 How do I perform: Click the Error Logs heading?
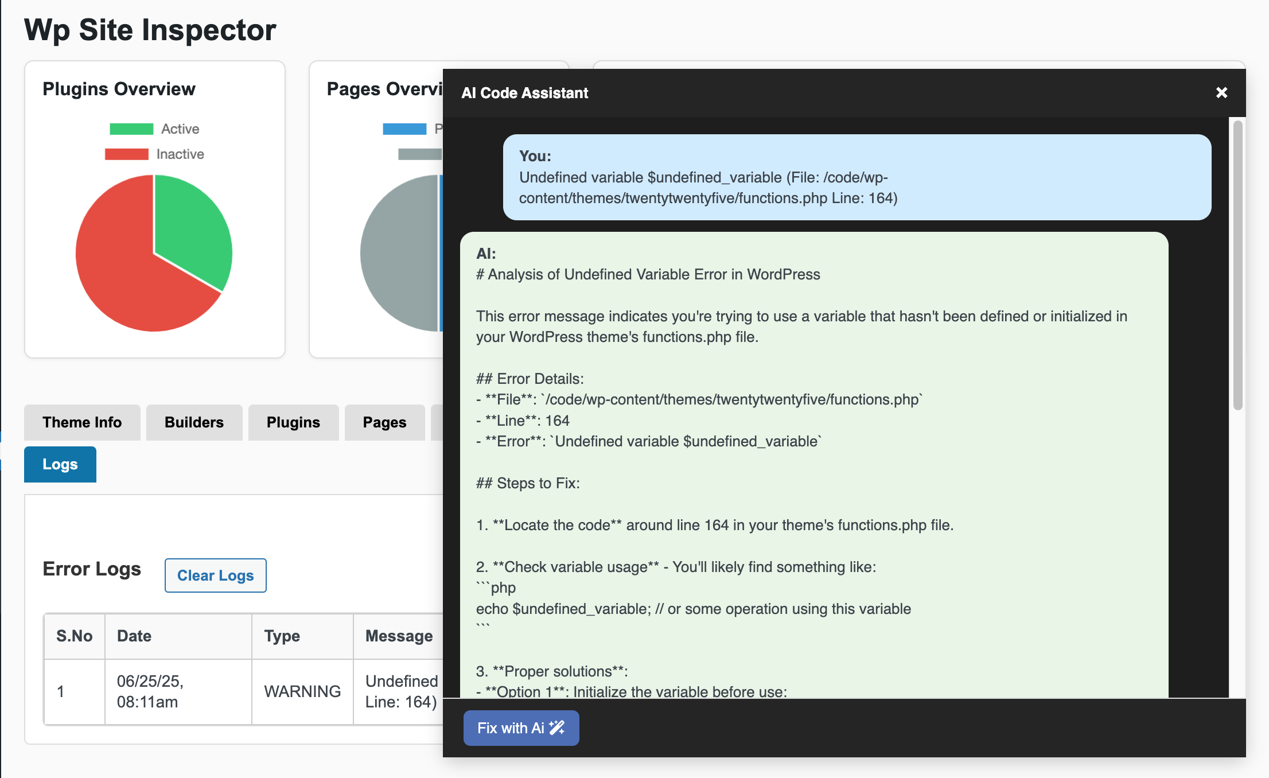[92, 569]
